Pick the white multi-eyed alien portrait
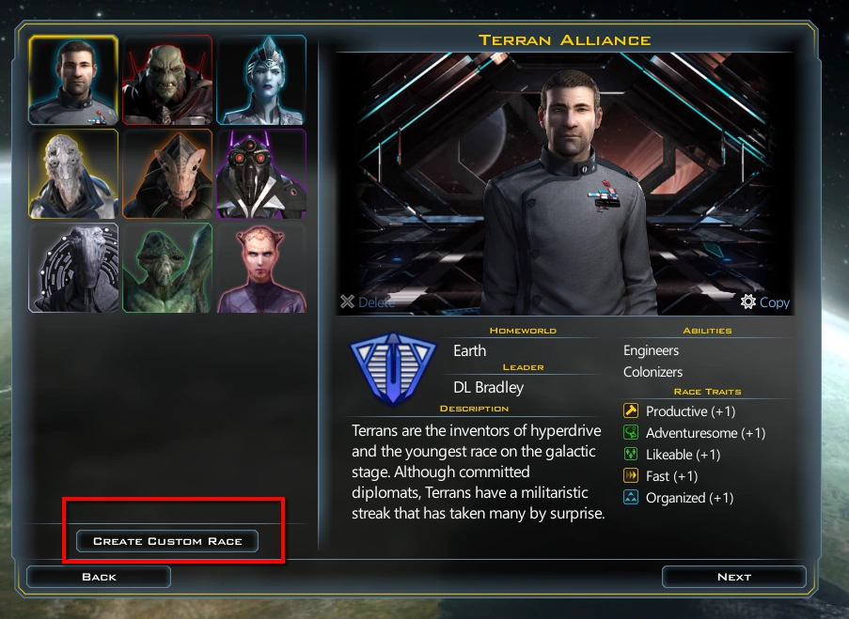 [x=73, y=174]
